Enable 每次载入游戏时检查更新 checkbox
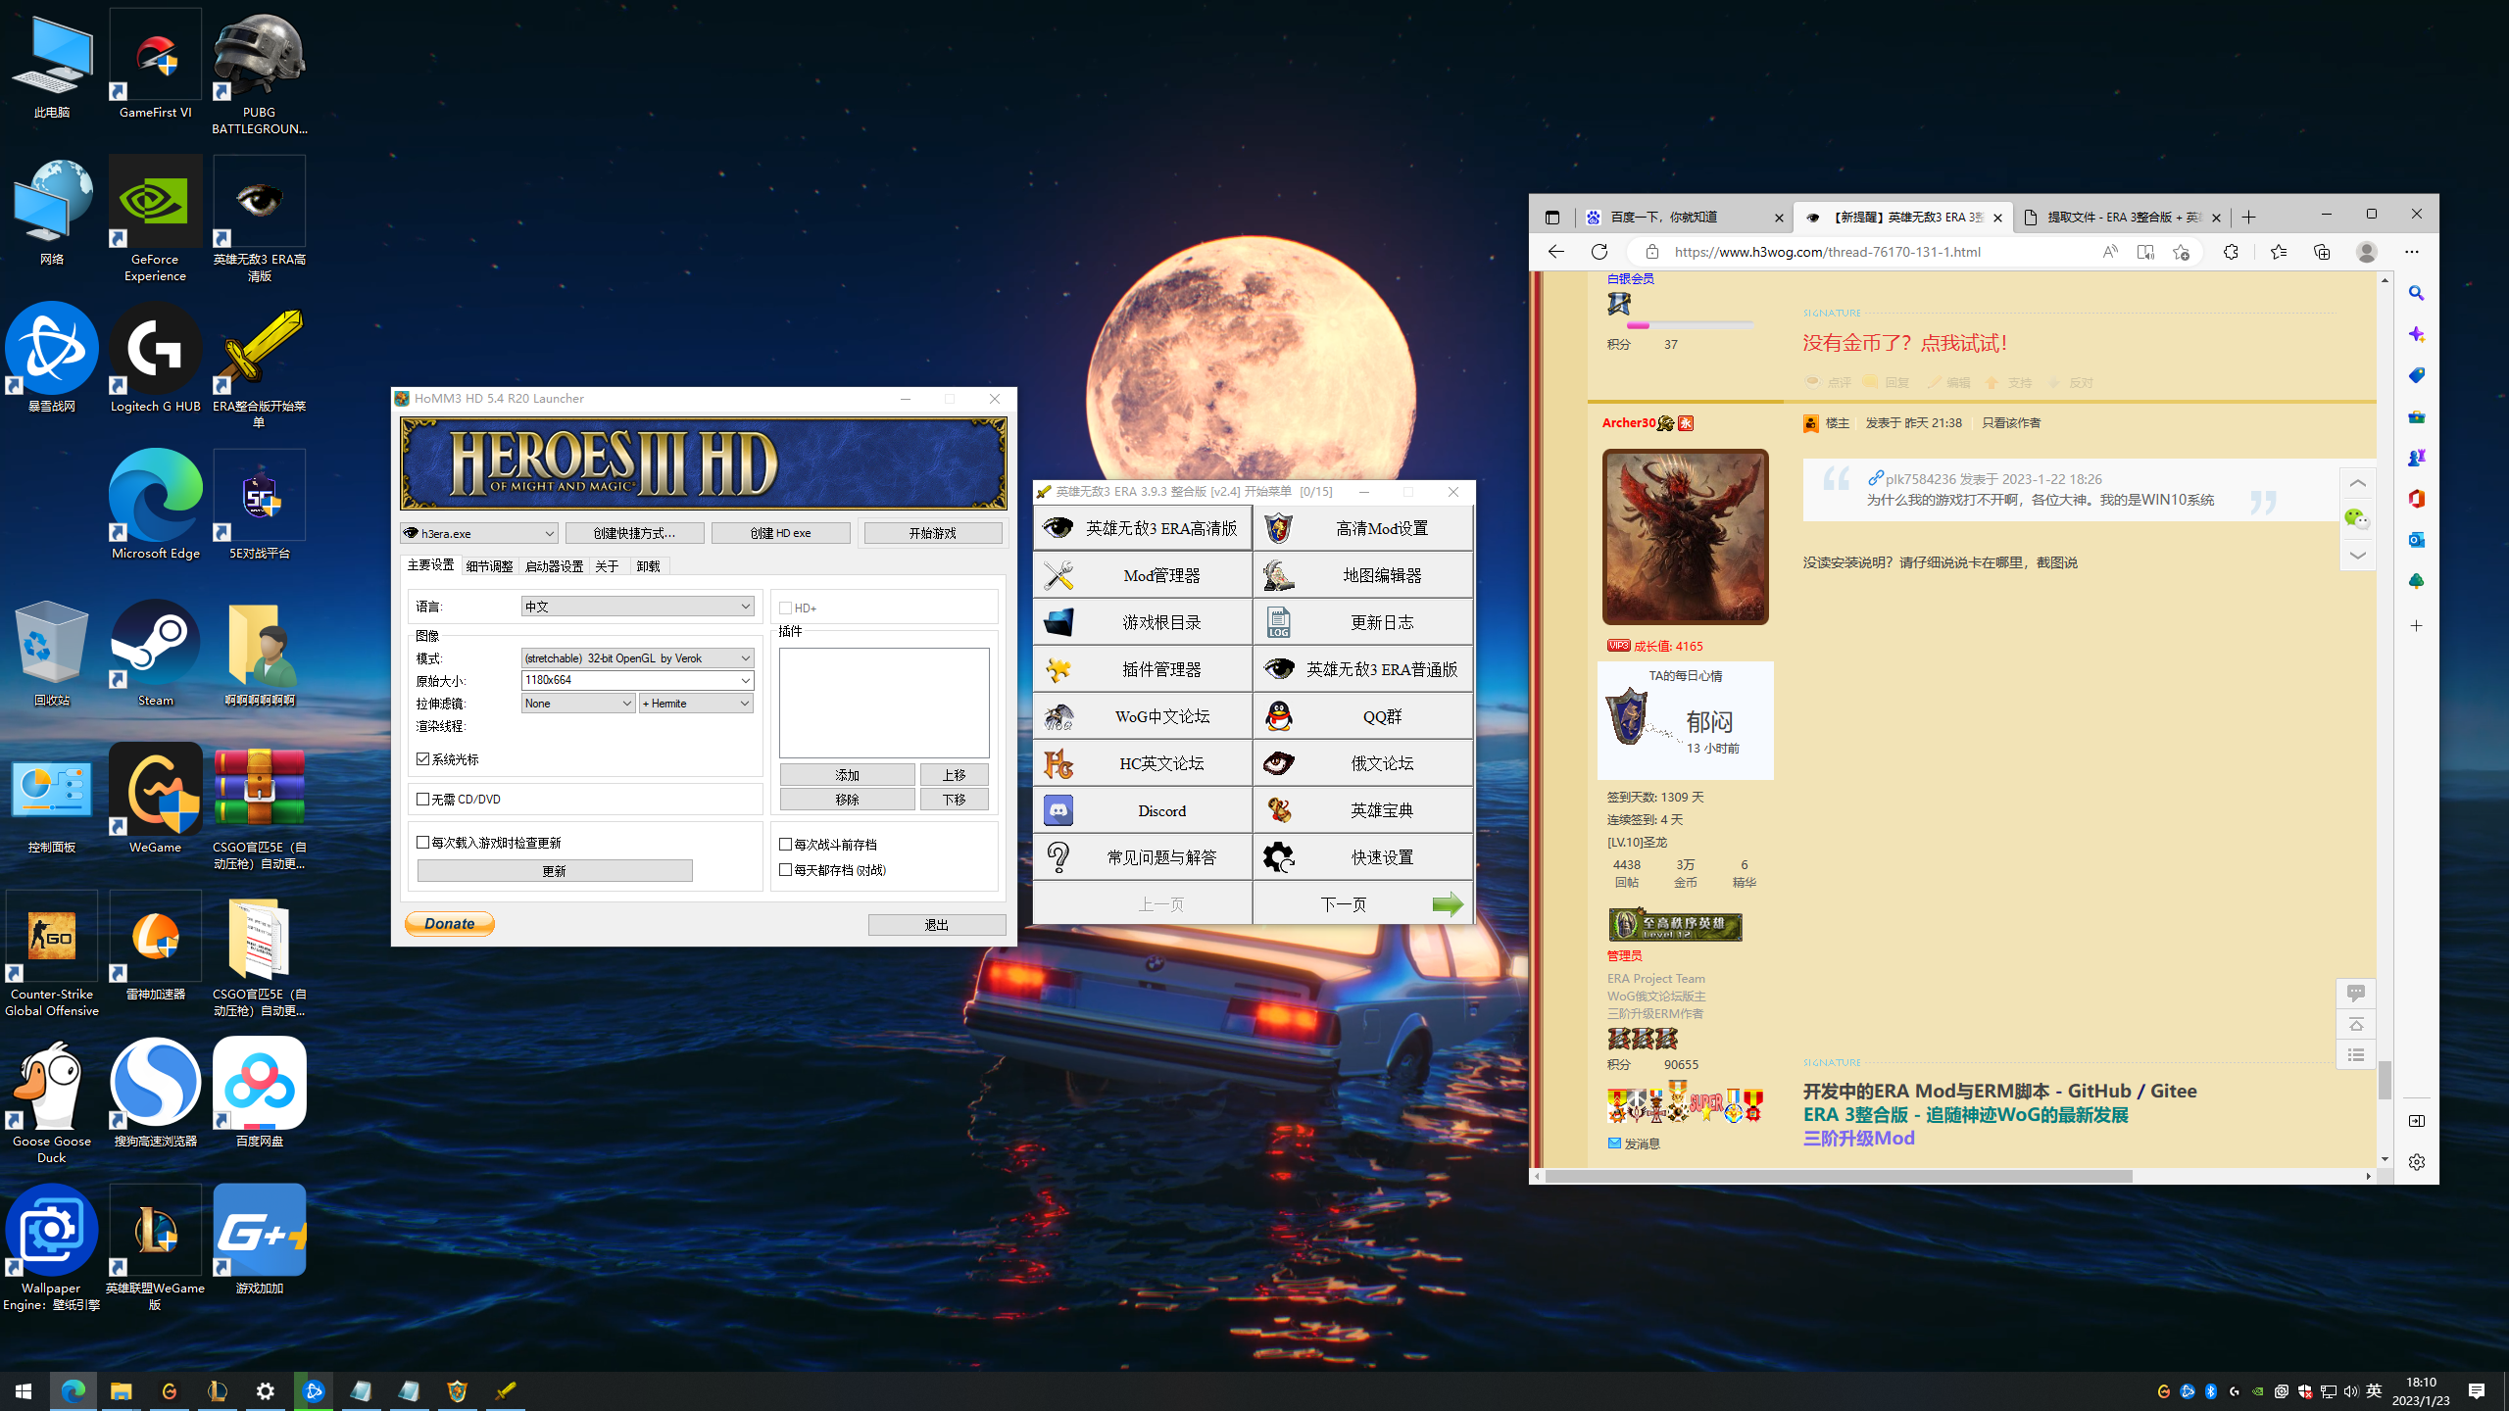 tap(423, 843)
